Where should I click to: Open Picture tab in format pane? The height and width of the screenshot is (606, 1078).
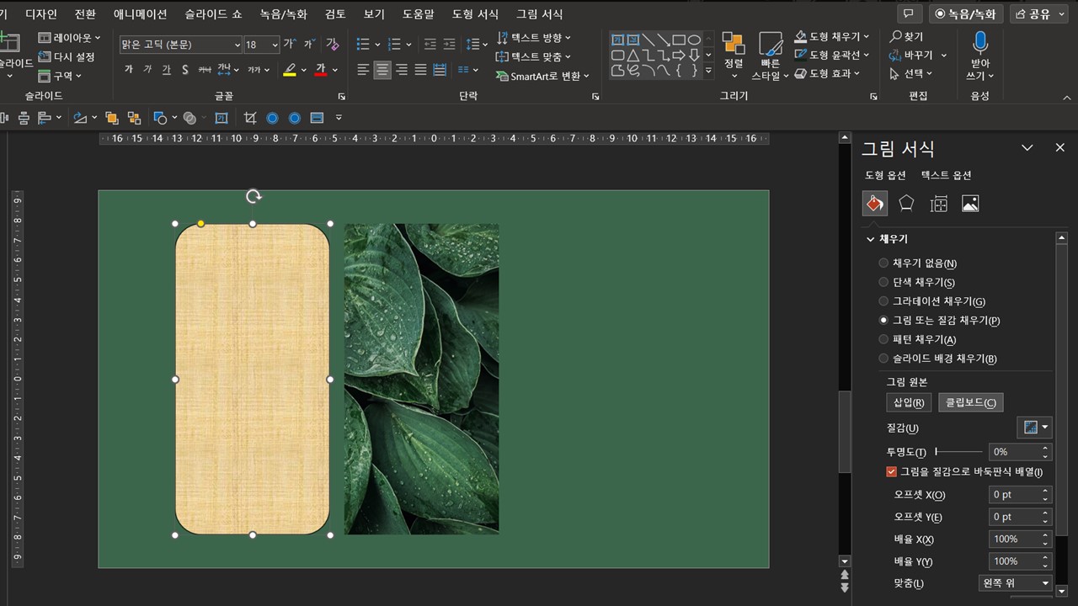[970, 204]
